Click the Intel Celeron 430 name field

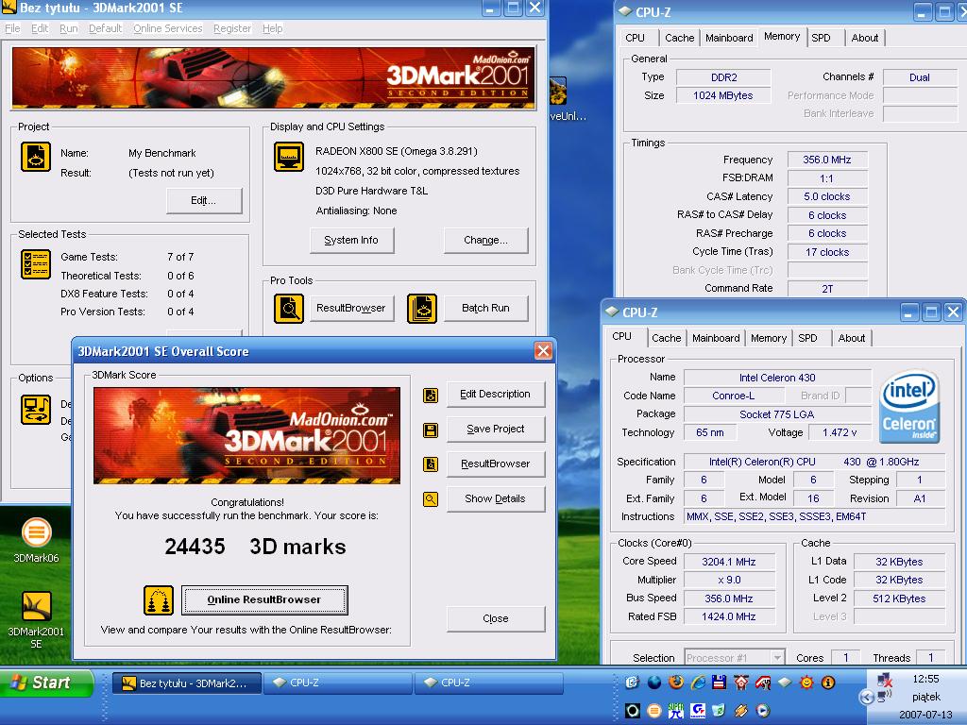click(777, 378)
